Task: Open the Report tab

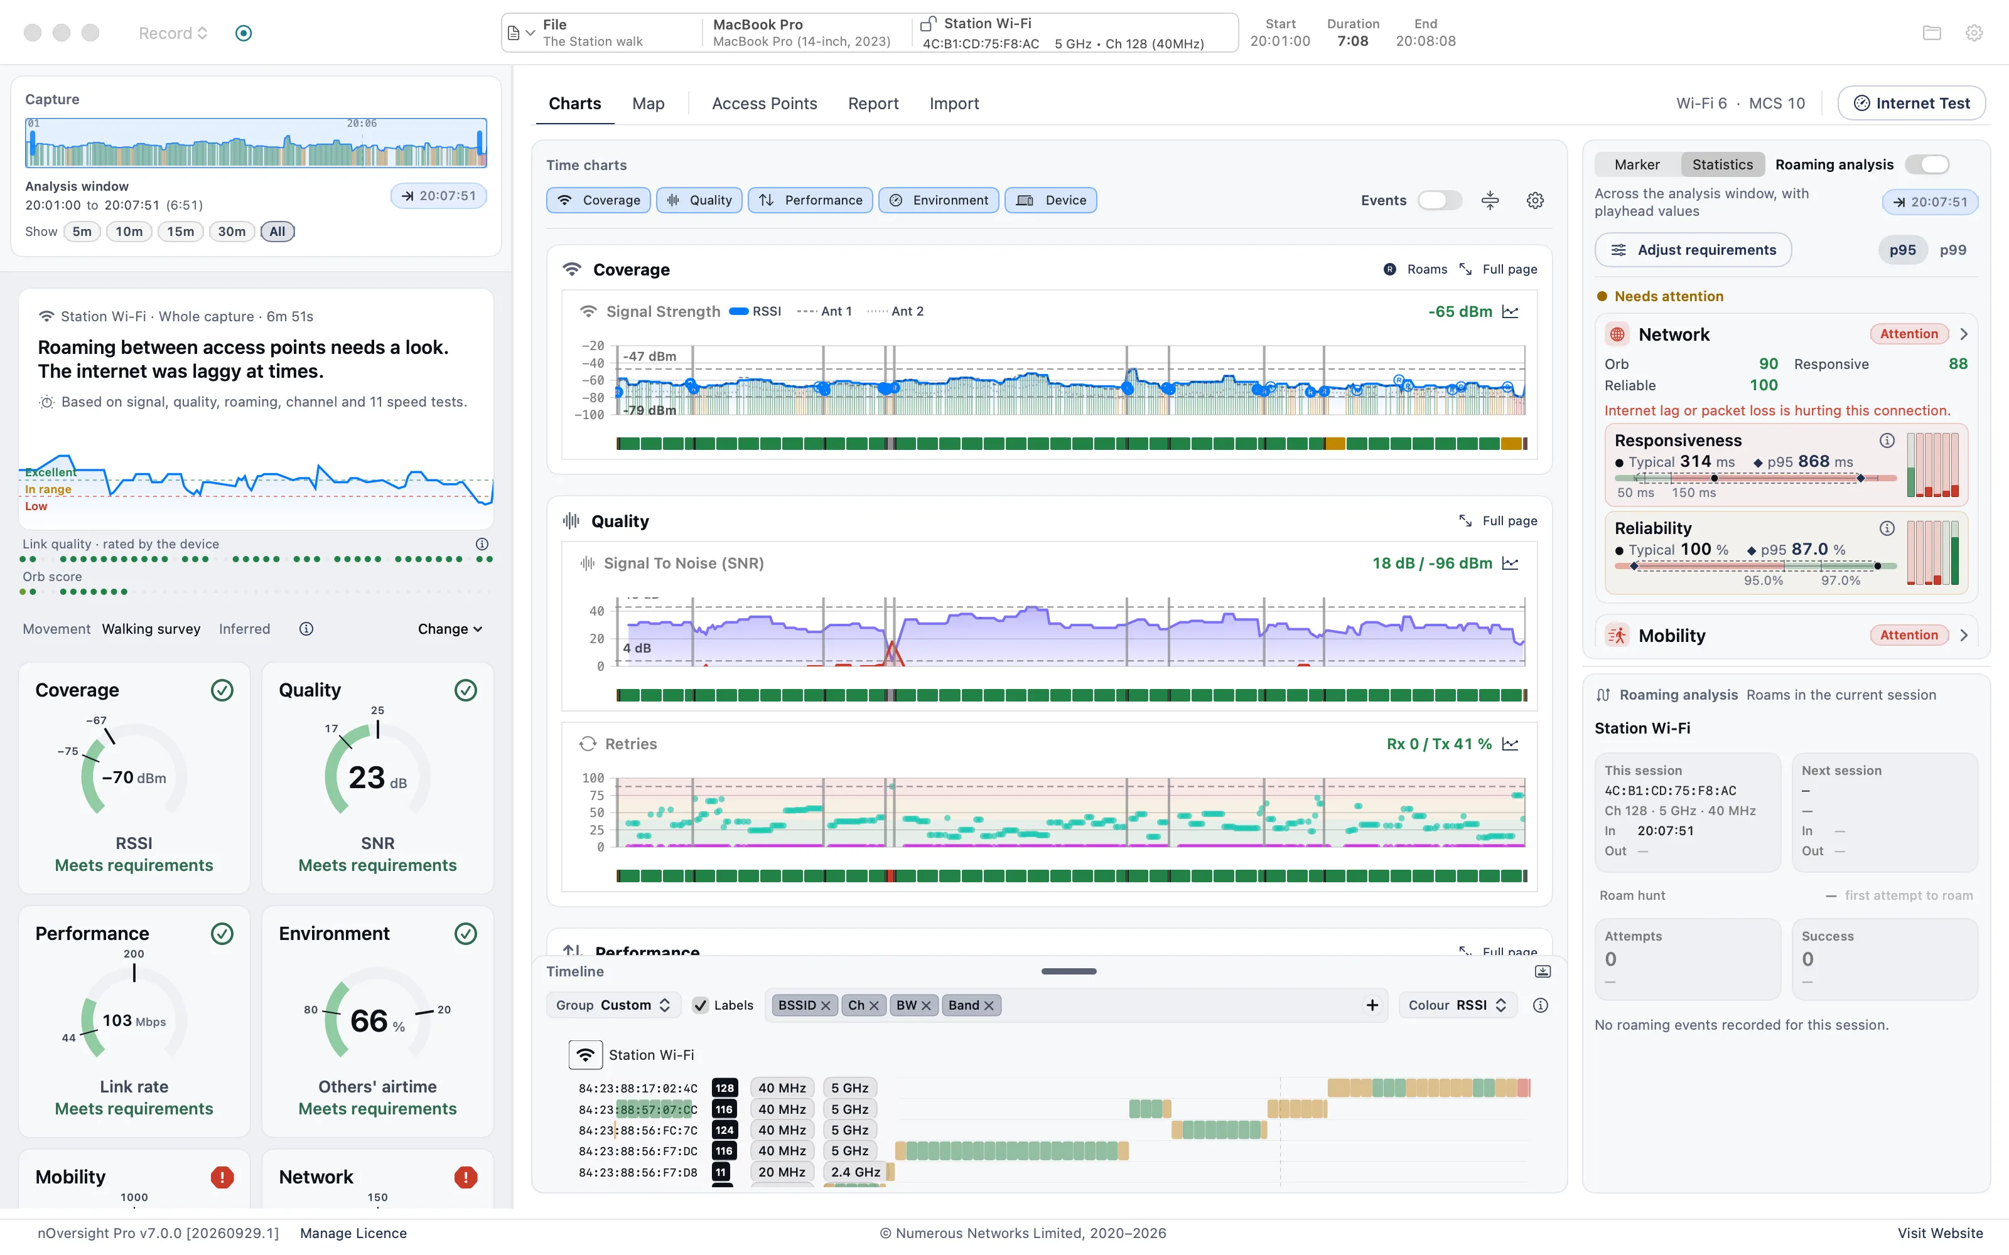Action: pyautogui.click(x=873, y=104)
